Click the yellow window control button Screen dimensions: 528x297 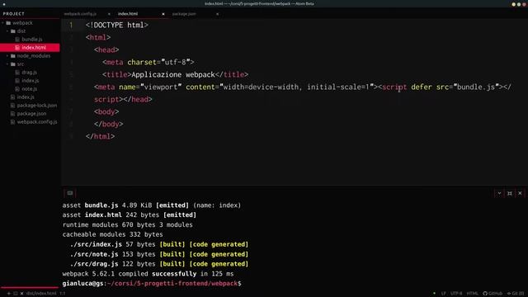coord(513,4)
